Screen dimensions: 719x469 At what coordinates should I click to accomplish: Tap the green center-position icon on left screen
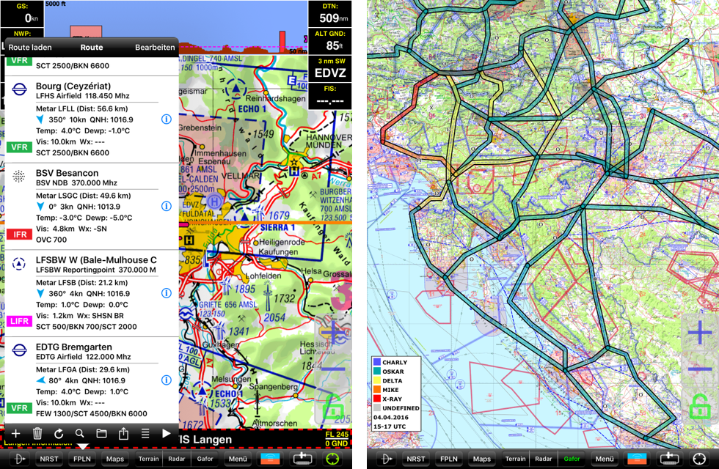click(333, 459)
